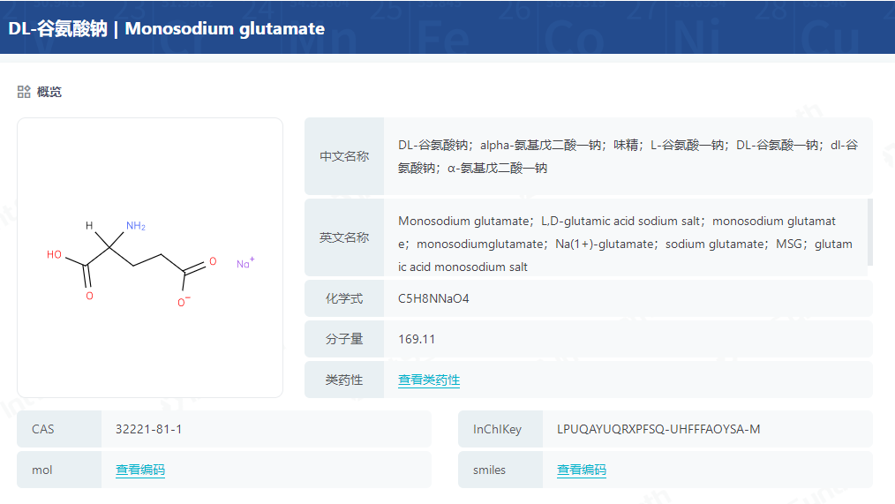Click the 分子量 row label

[344, 339]
